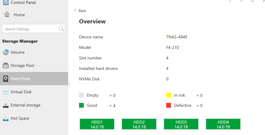The width and height of the screenshot is (265, 135).
Task: Click the Control Panel gear icon
Action: (x=6, y=2)
